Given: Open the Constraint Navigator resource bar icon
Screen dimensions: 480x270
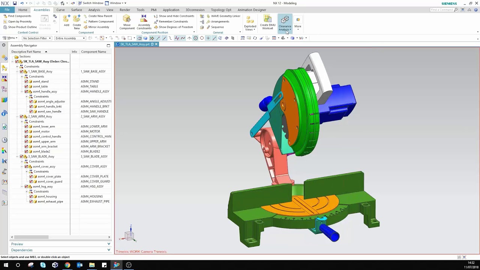Looking at the screenshot, I should (4, 79).
